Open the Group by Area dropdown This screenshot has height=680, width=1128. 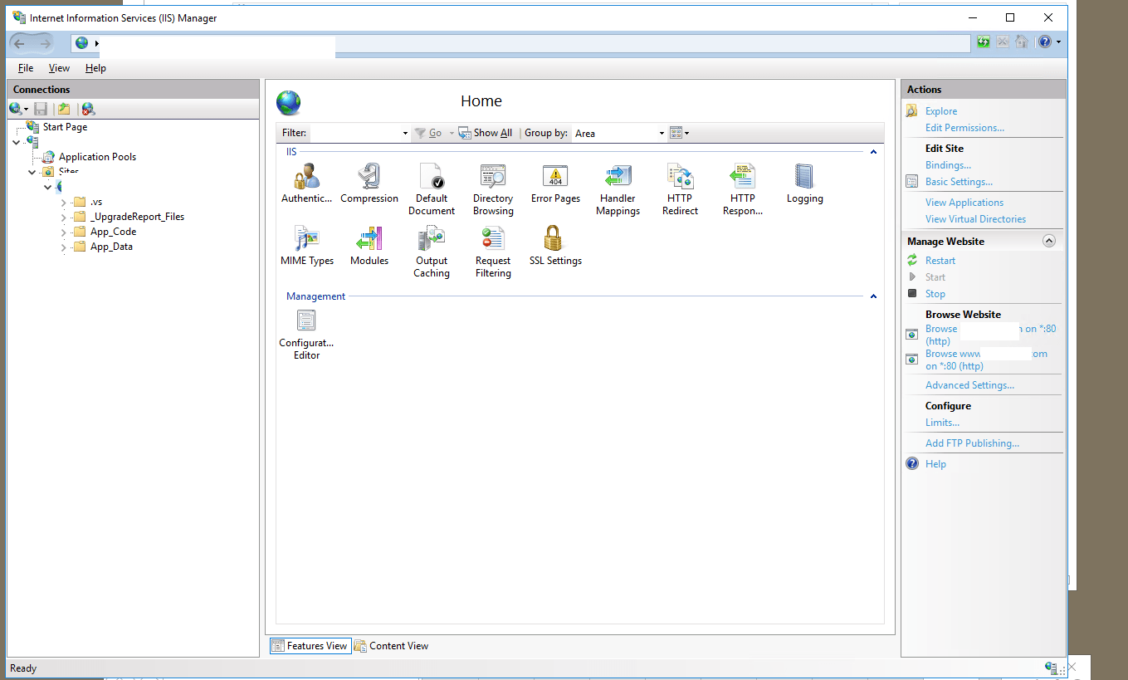pyautogui.click(x=662, y=133)
